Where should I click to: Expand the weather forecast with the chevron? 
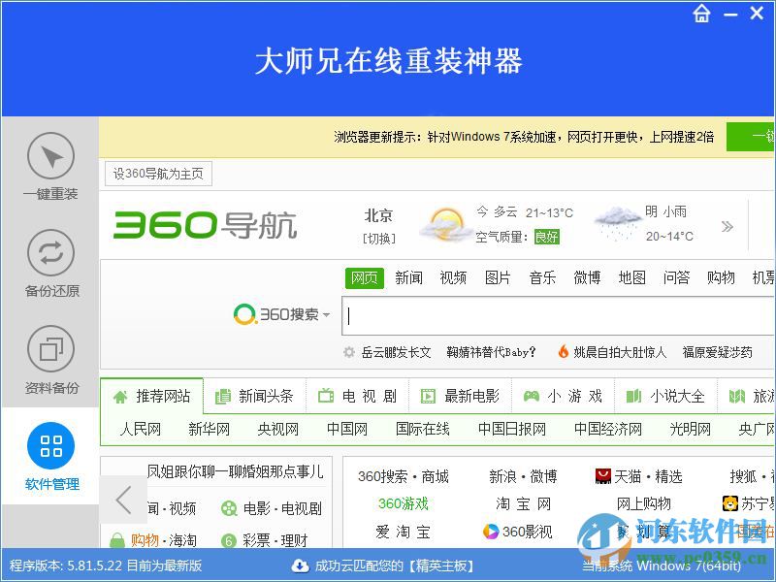(x=727, y=225)
